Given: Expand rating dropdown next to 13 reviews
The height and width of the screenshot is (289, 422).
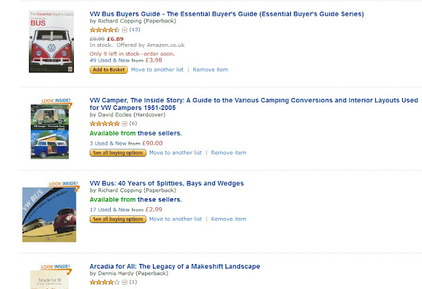Looking at the screenshot, I should click(125, 30).
